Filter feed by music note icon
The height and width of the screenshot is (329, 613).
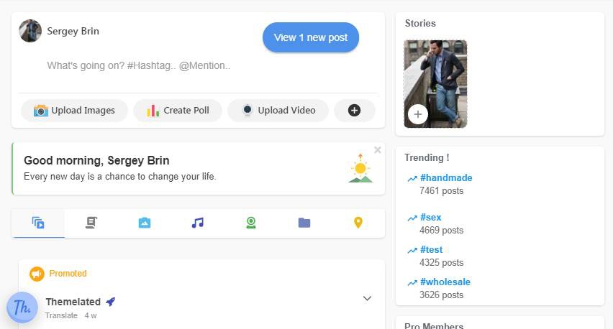pyautogui.click(x=198, y=223)
